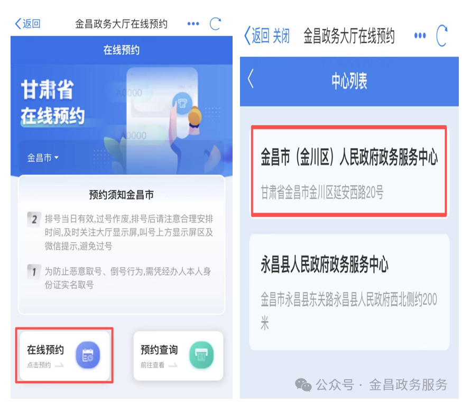Tap 关闭 in the right header

click(281, 35)
